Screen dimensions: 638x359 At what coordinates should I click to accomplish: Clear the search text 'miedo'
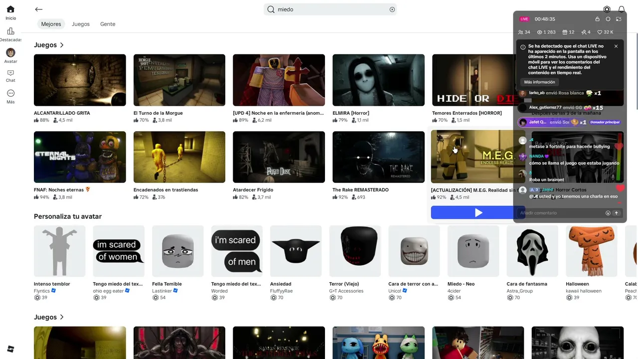pos(392,9)
